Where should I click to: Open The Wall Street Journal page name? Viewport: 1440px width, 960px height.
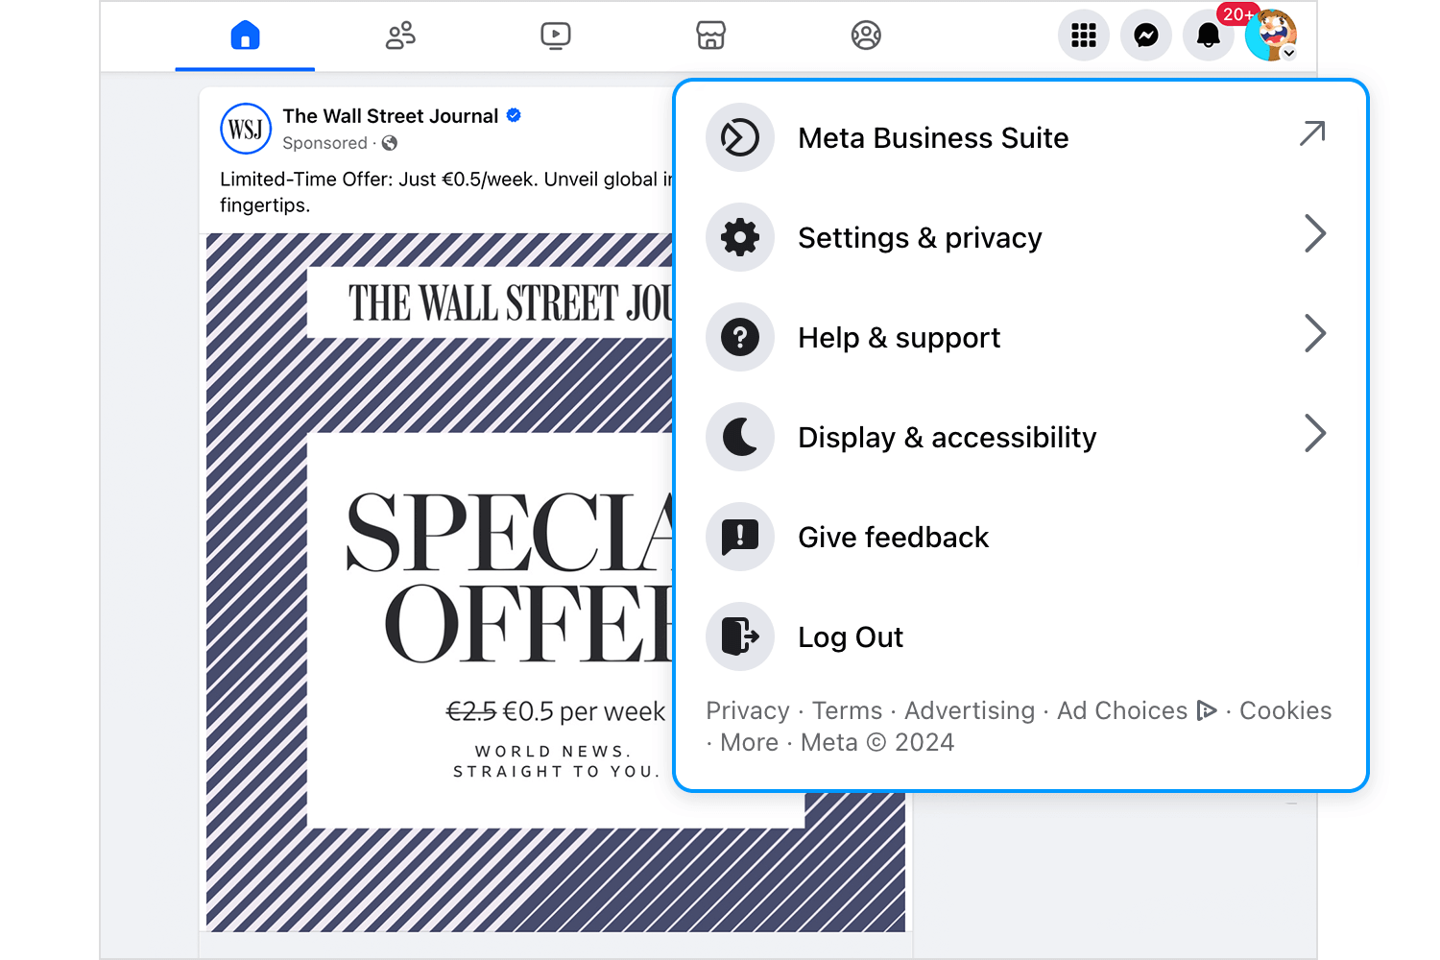391,116
